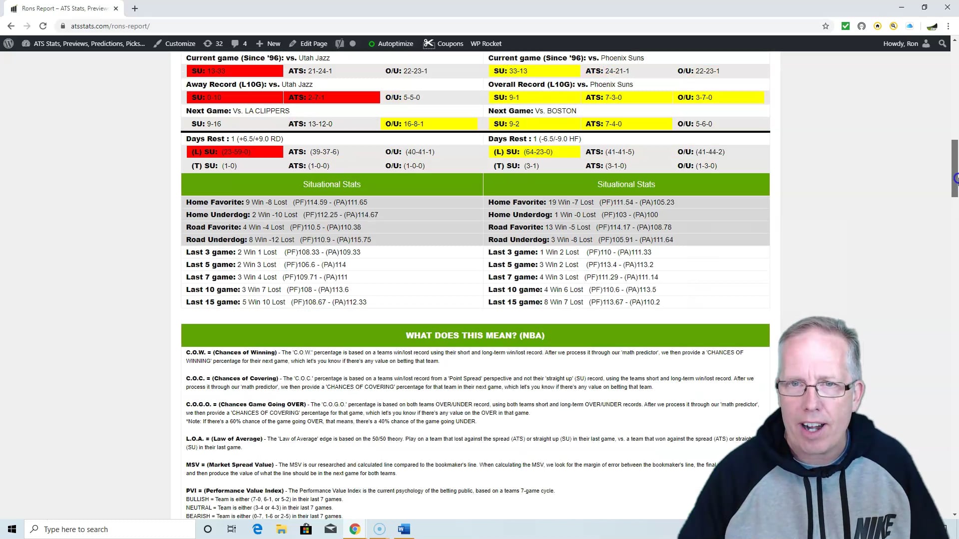Click Customize in admin bar
The height and width of the screenshot is (539, 959).
[174, 43]
